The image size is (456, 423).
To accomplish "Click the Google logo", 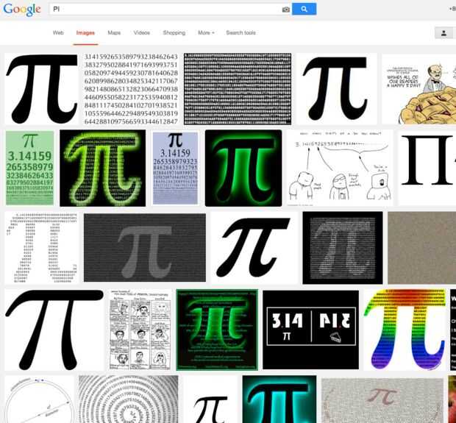I will point(22,10).
